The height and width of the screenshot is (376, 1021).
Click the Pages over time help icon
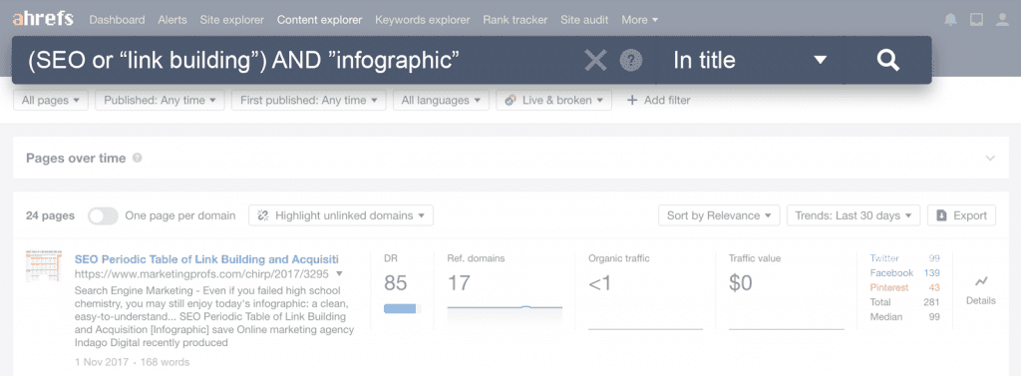point(137,158)
